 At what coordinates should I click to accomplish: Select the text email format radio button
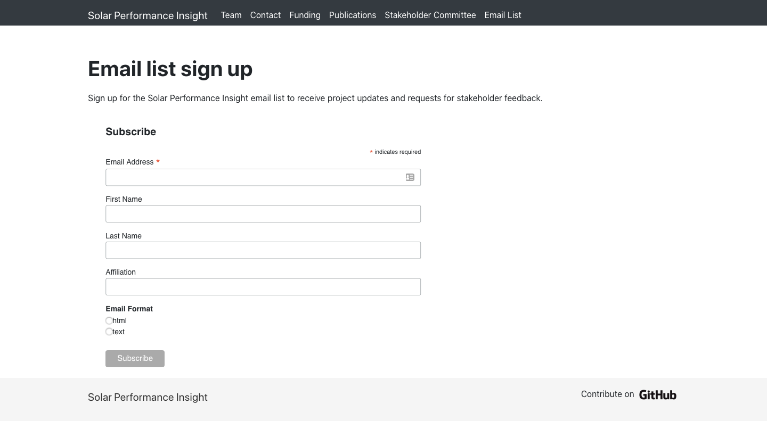click(109, 332)
